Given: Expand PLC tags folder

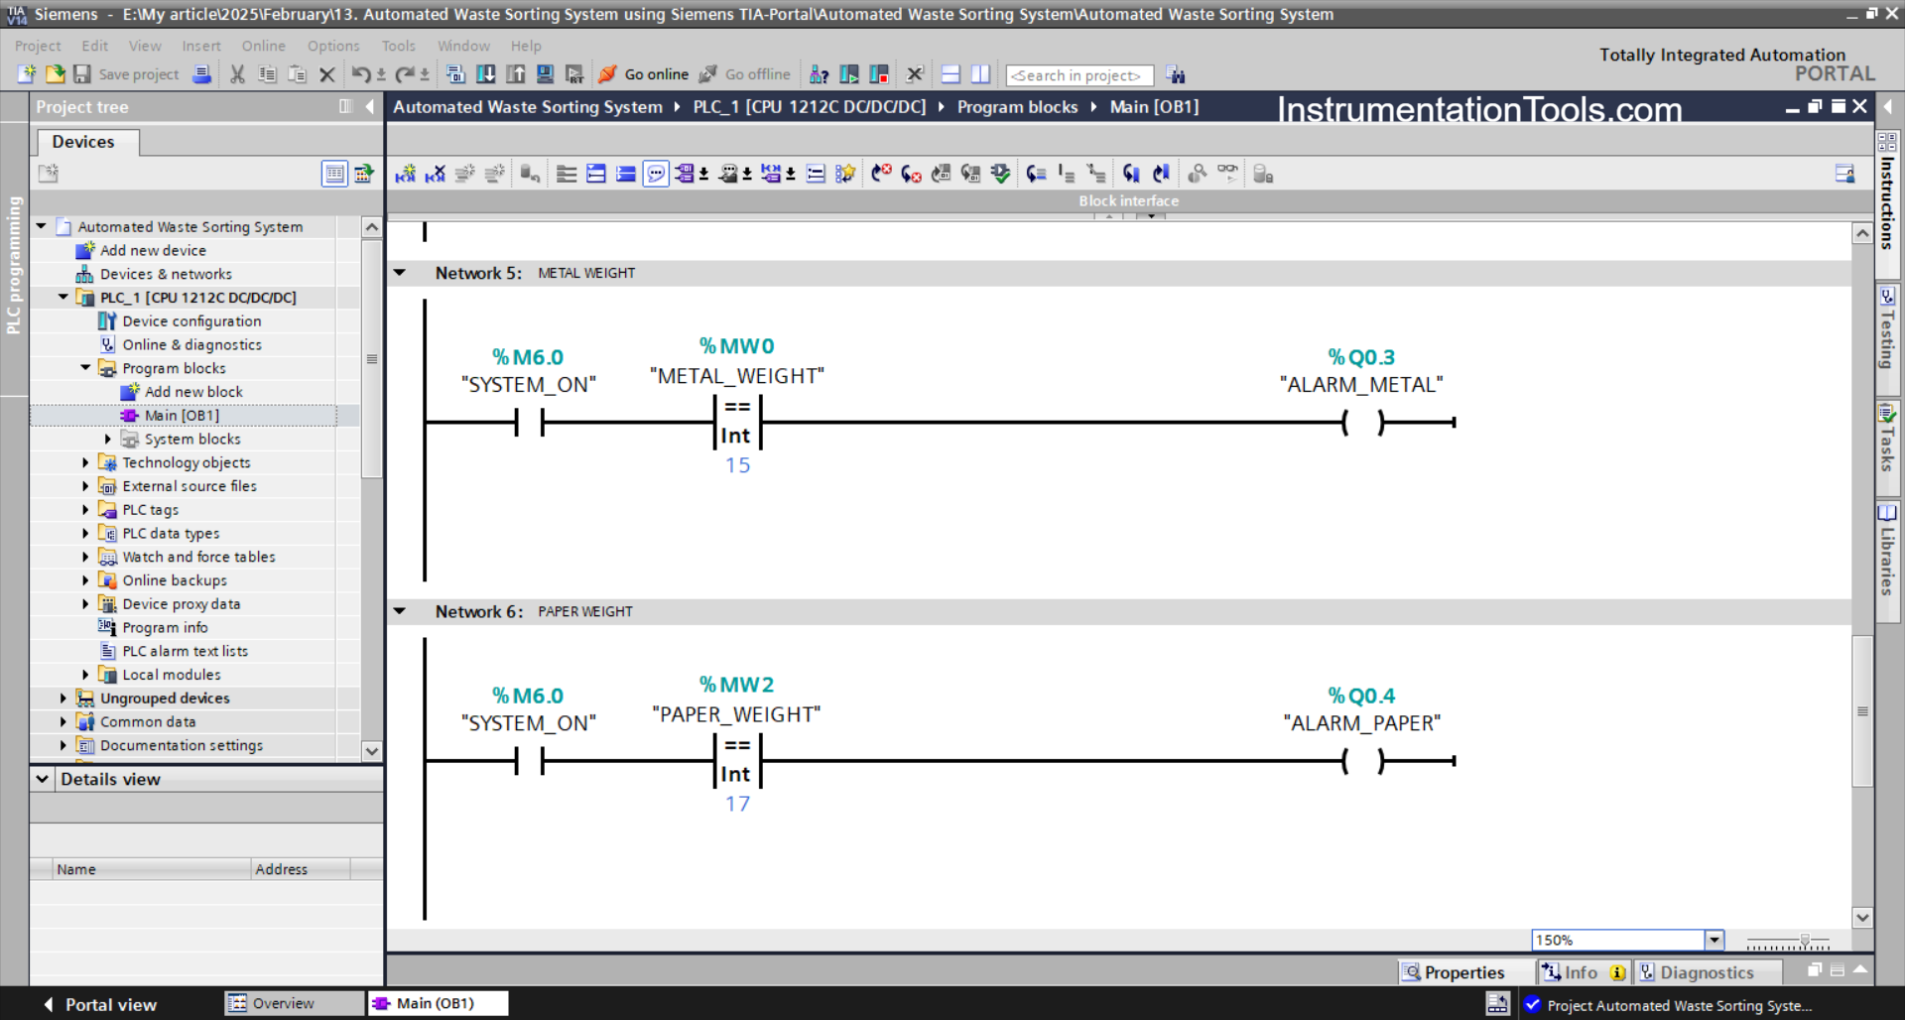Looking at the screenshot, I should tap(85, 509).
